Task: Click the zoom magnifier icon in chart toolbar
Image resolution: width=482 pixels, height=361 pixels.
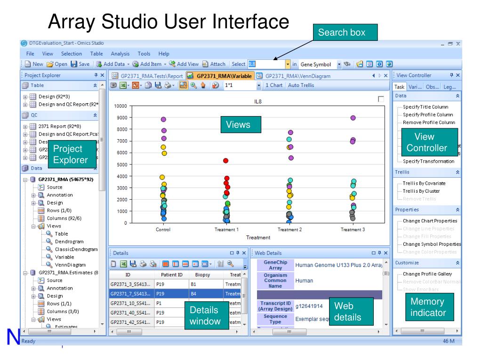Action: click(x=193, y=86)
